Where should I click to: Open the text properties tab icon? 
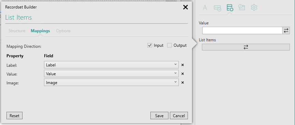(x=205, y=8)
